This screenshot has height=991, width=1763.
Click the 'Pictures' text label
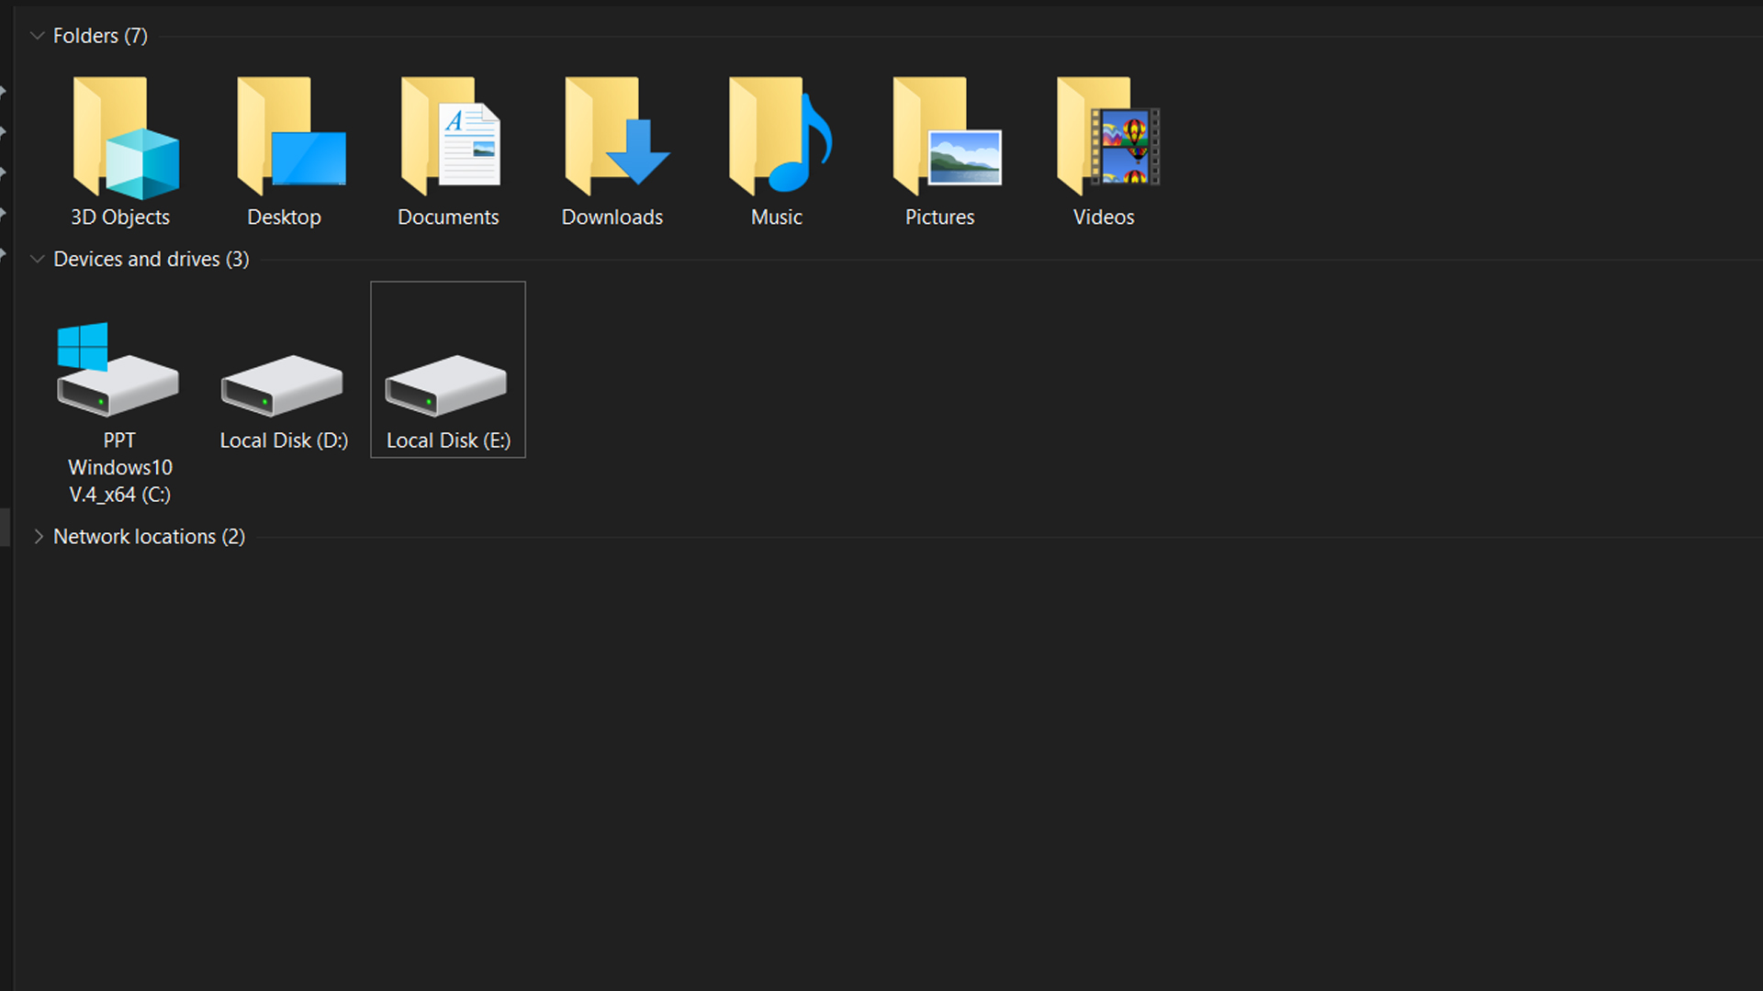pos(939,217)
